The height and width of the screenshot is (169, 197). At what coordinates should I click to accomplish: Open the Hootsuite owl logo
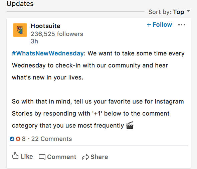[x=20, y=30]
